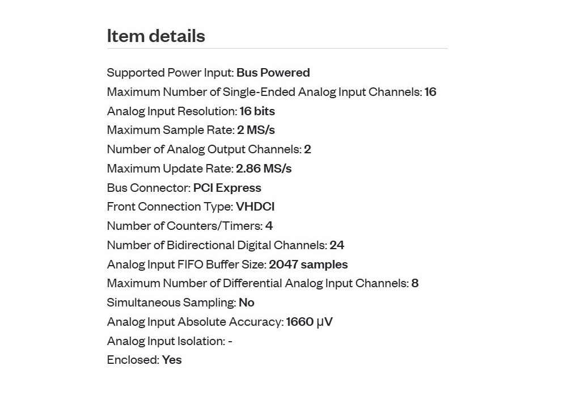Click the Single-Ended Analog Input Channels value 16
The height and width of the screenshot is (403, 567).
point(430,92)
